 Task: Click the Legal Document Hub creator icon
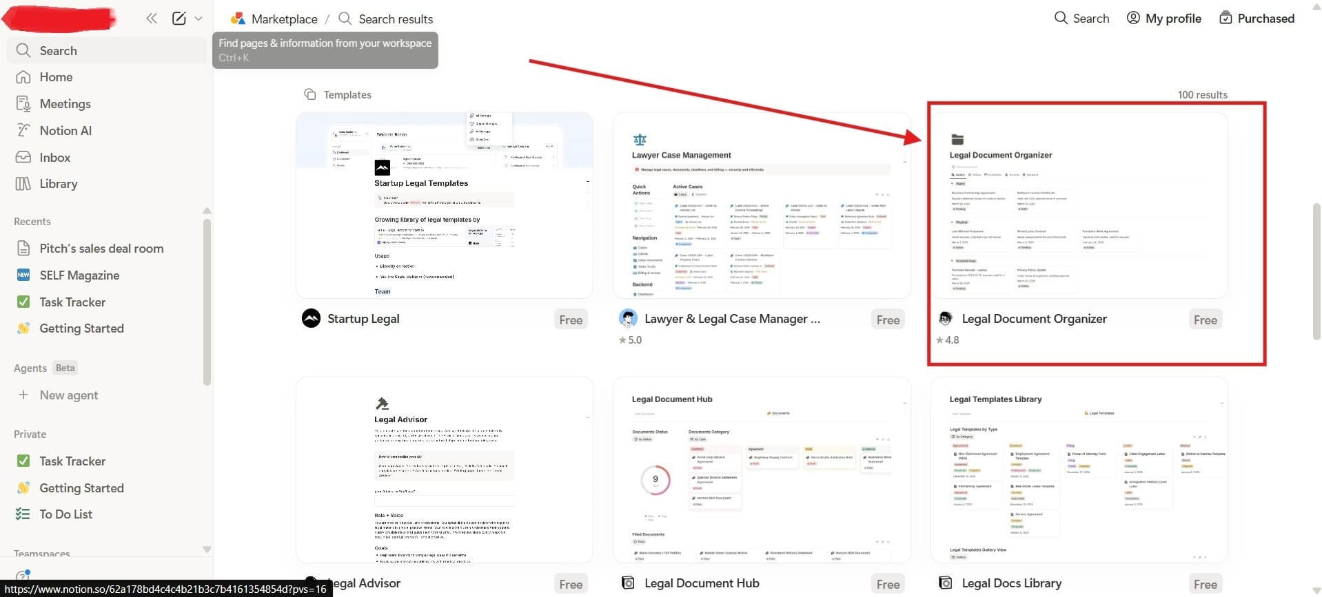(x=628, y=583)
